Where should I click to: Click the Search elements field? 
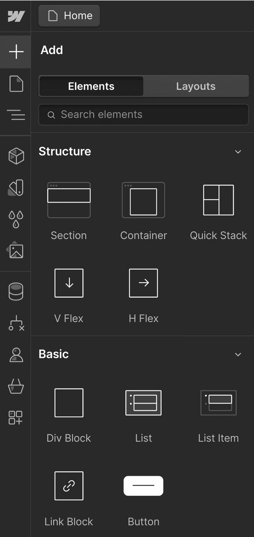144,115
